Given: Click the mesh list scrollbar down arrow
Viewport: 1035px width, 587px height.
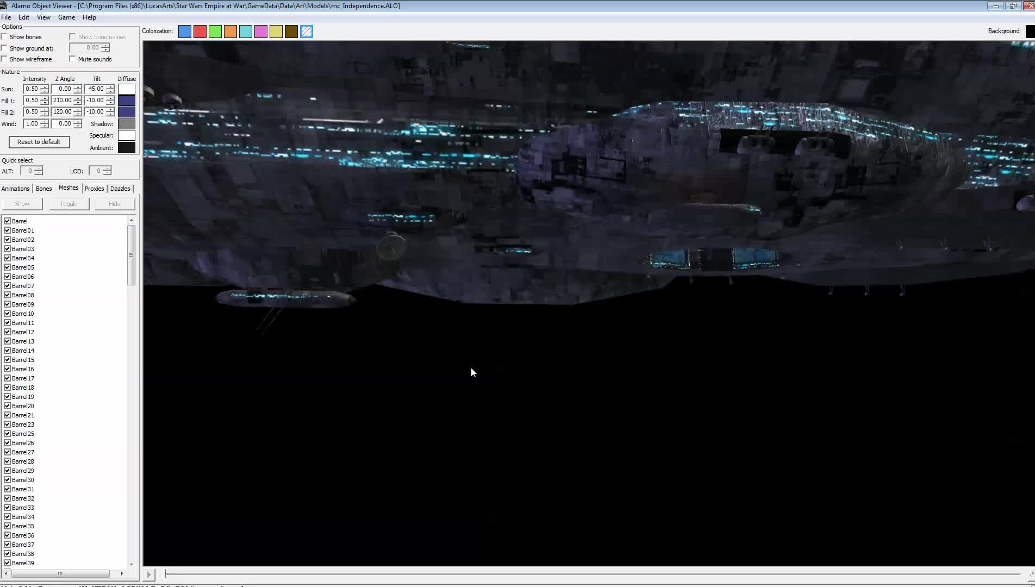Looking at the screenshot, I should point(131,564).
